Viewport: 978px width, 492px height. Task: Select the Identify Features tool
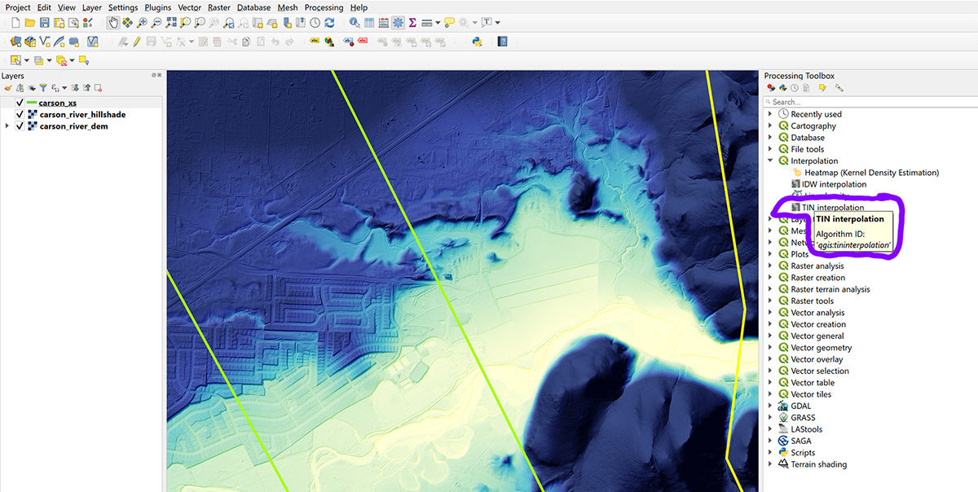coord(353,22)
